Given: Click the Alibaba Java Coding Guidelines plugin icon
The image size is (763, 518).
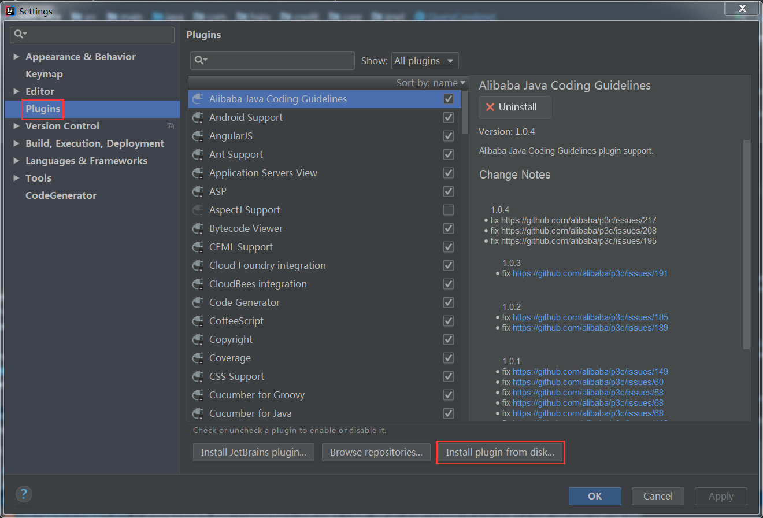Looking at the screenshot, I should pos(198,99).
